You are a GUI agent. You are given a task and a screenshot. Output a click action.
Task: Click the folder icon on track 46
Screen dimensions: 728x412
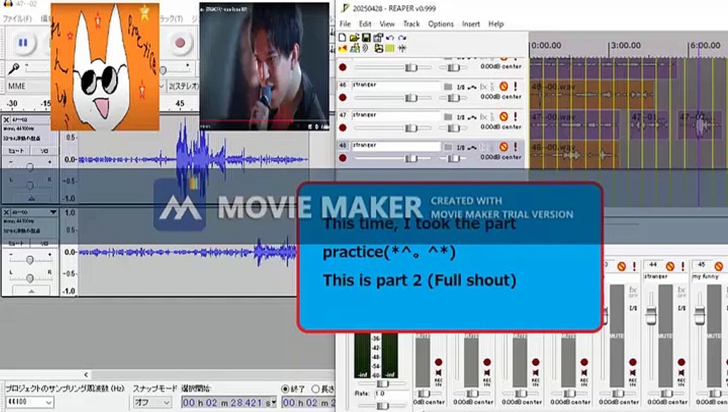tap(448, 86)
